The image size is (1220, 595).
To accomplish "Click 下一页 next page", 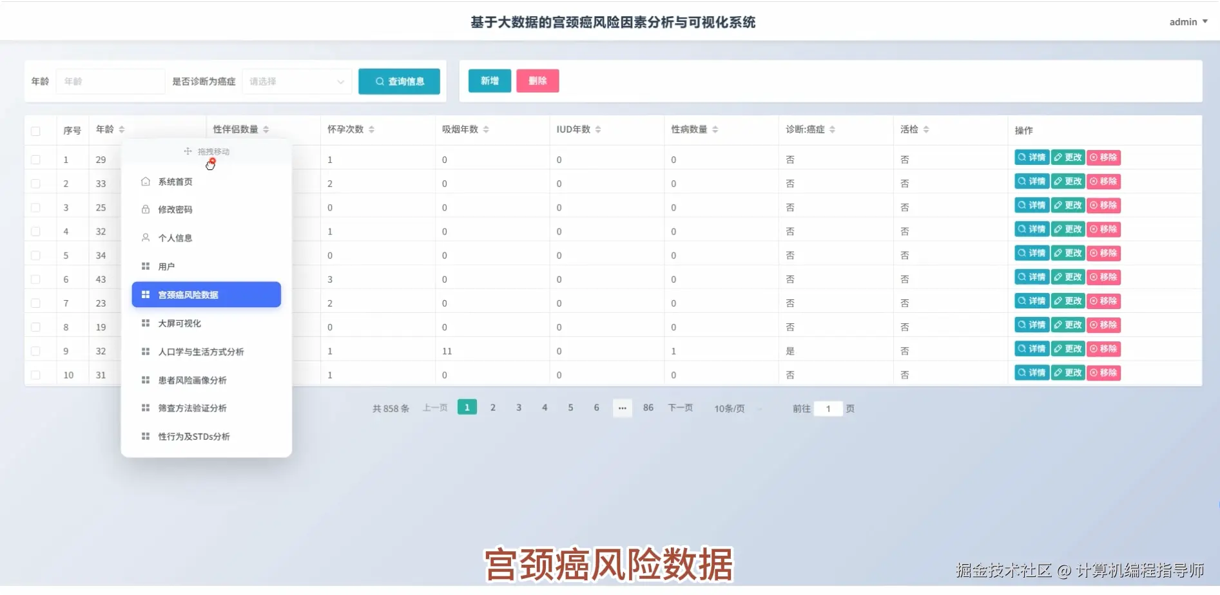I will pos(680,408).
